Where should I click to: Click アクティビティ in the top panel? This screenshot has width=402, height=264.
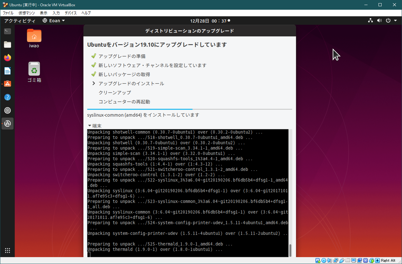point(20,21)
